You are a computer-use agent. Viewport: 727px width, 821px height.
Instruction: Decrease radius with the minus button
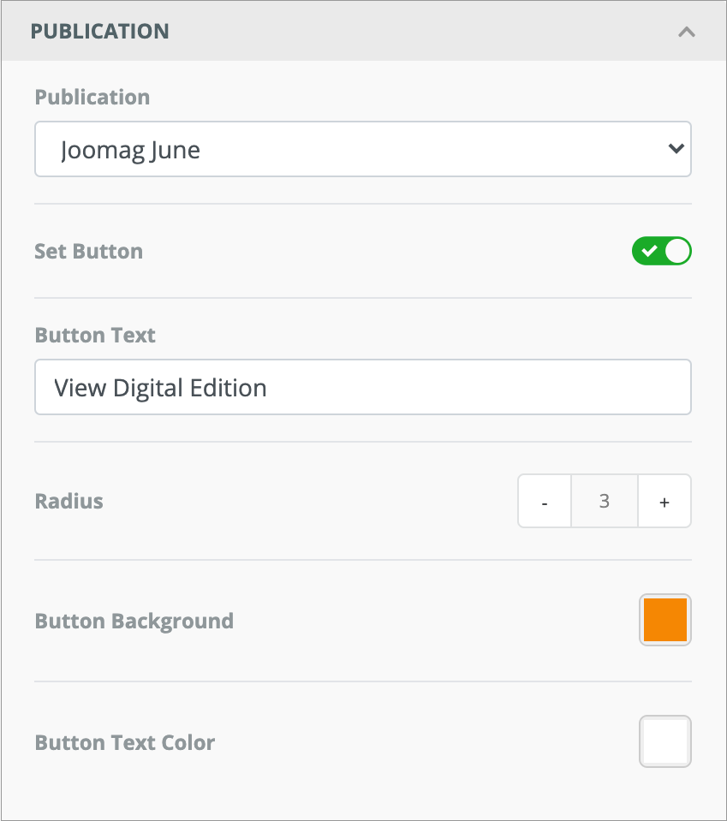pos(545,502)
